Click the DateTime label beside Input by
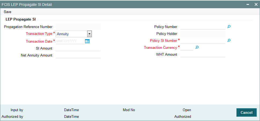Viewport: 260px width, 121px height. click(71, 110)
